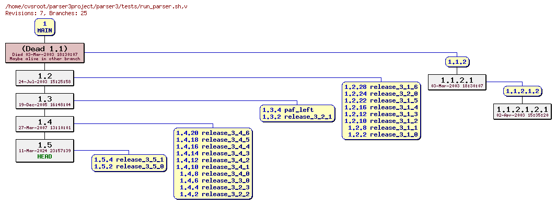Click branch 1.4.2 release_3_2_2
The height and width of the screenshot is (204, 556).
[x=215, y=194]
